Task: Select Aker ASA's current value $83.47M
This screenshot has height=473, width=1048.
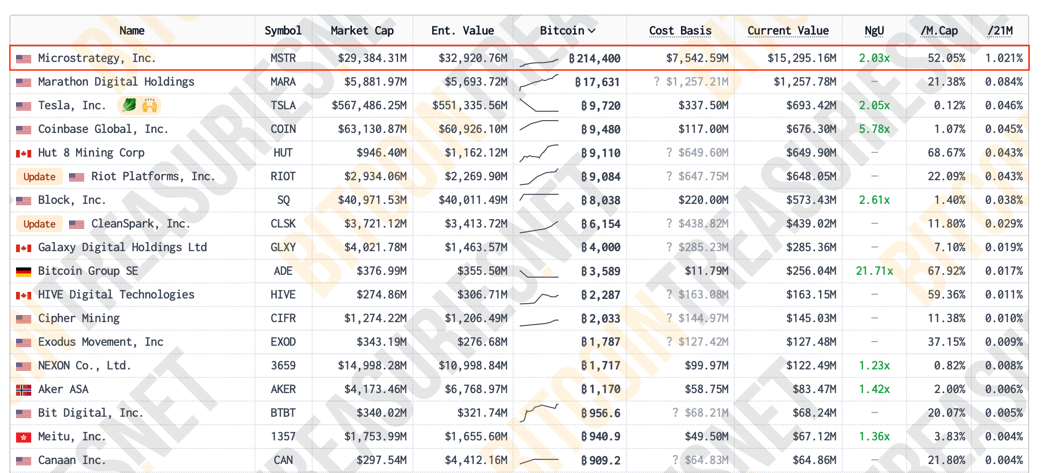Action: 814,389
